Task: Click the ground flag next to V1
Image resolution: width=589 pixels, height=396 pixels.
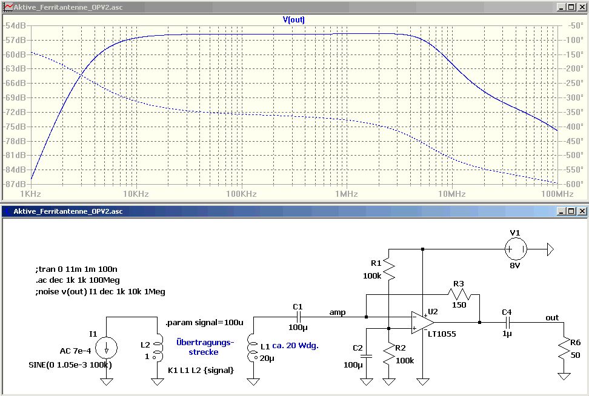Action: [x=550, y=249]
